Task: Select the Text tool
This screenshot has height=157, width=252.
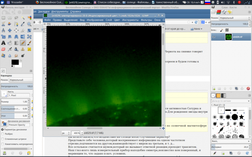Action: tap(3, 43)
